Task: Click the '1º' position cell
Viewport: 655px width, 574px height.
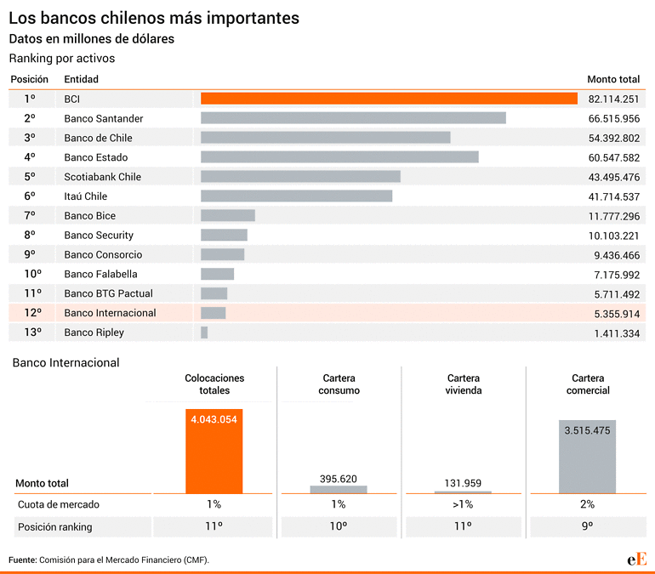Action: tap(29, 99)
